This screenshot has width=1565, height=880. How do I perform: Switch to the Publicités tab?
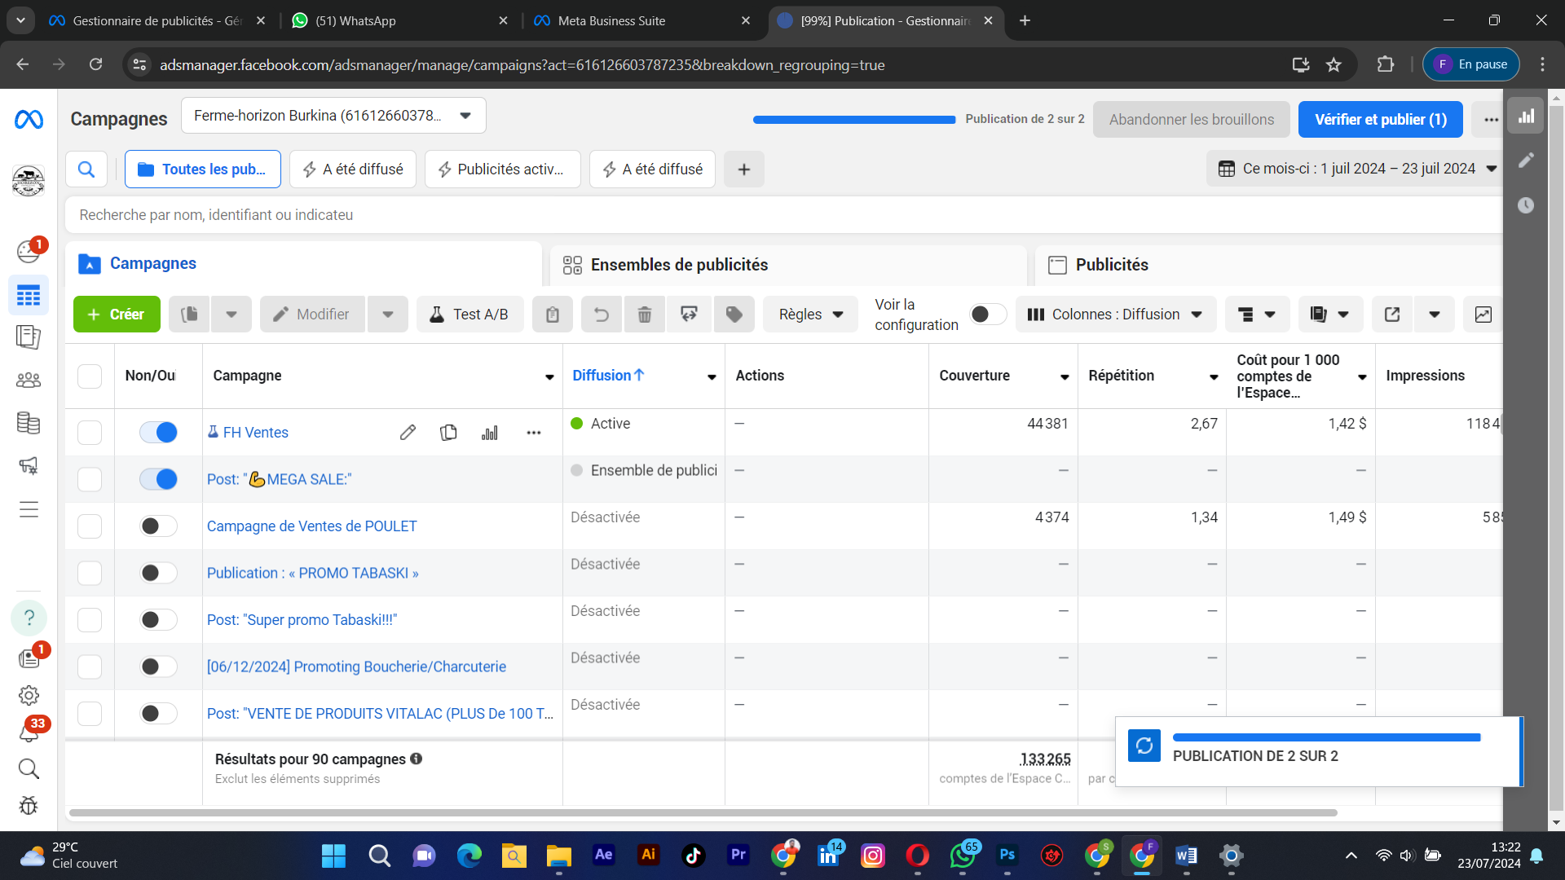click(x=1111, y=265)
